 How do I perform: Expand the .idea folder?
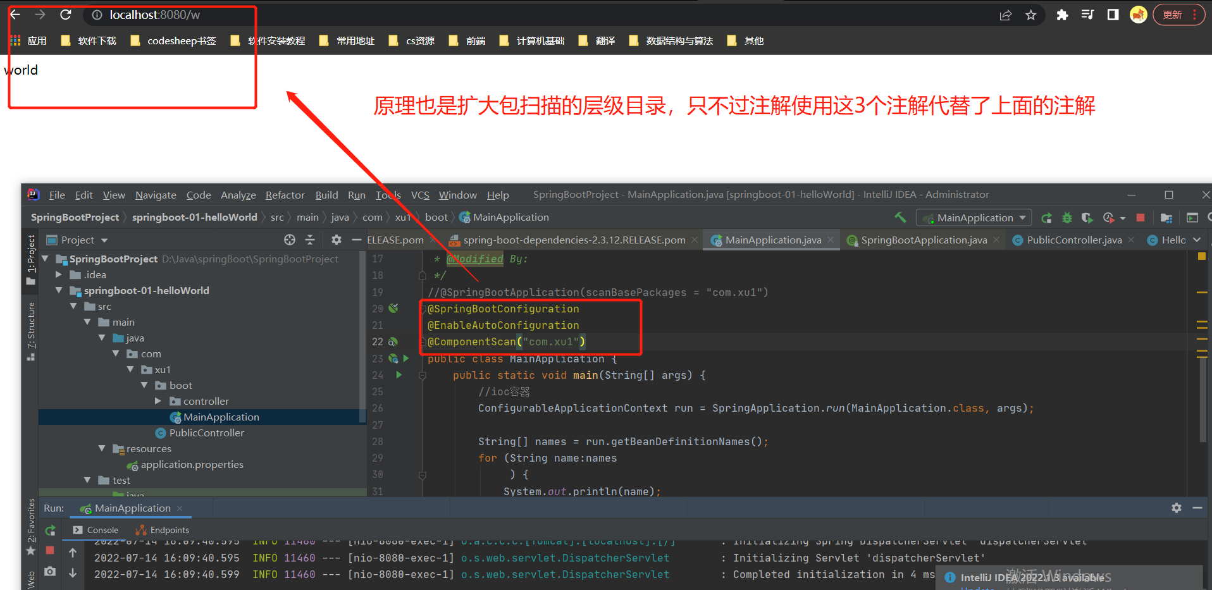coord(59,274)
